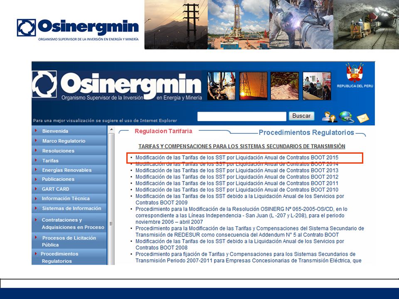Click the oil worker banner thumbnail

[x=222, y=86]
